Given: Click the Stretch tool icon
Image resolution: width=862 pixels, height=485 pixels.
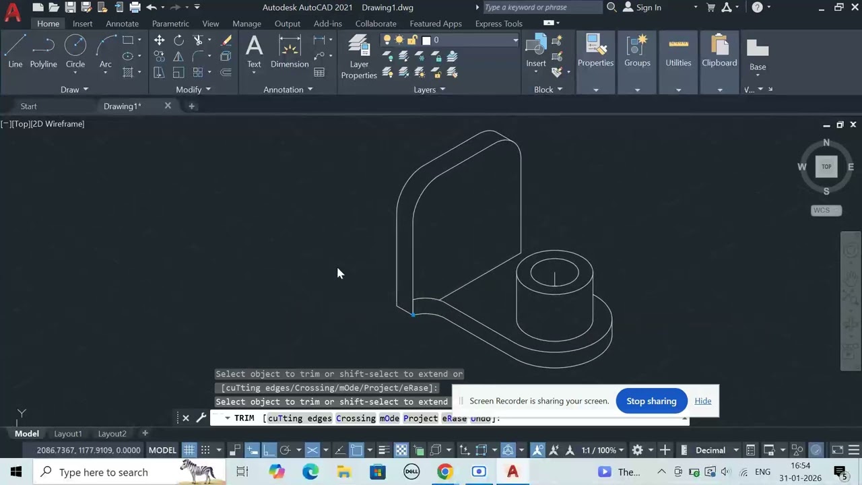Looking at the screenshot, I should [159, 73].
